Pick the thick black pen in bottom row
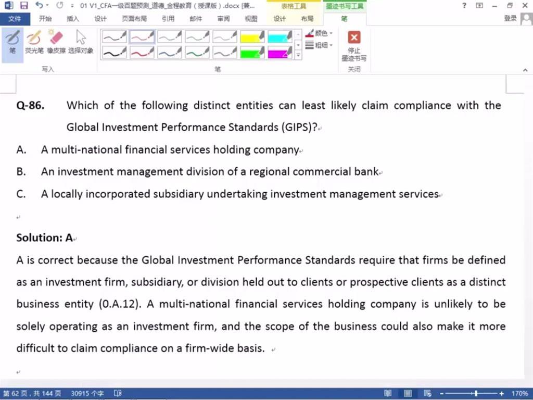The height and width of the screenshot is (400, 533). pyautogui.click(x=115, y=53)
